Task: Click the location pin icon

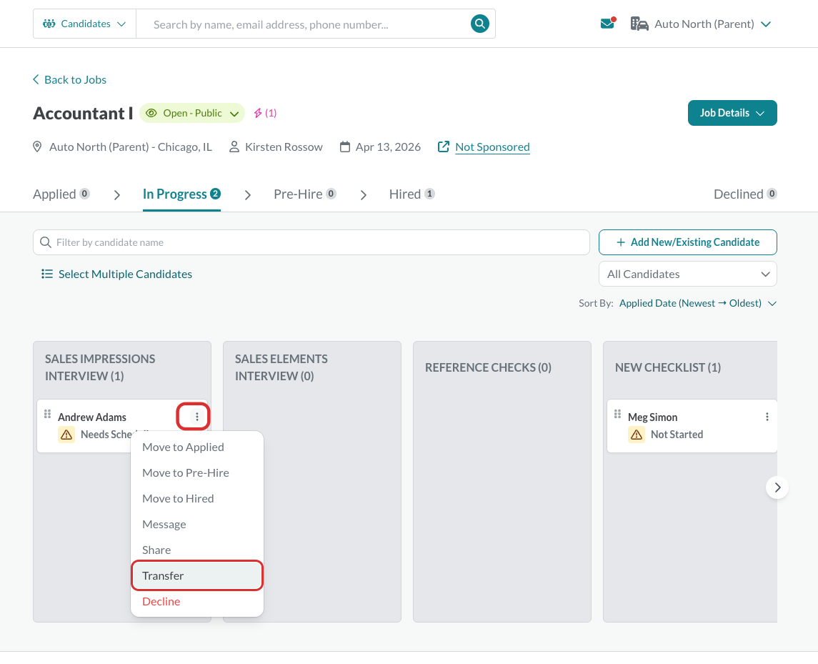Action: coord(37,147)
